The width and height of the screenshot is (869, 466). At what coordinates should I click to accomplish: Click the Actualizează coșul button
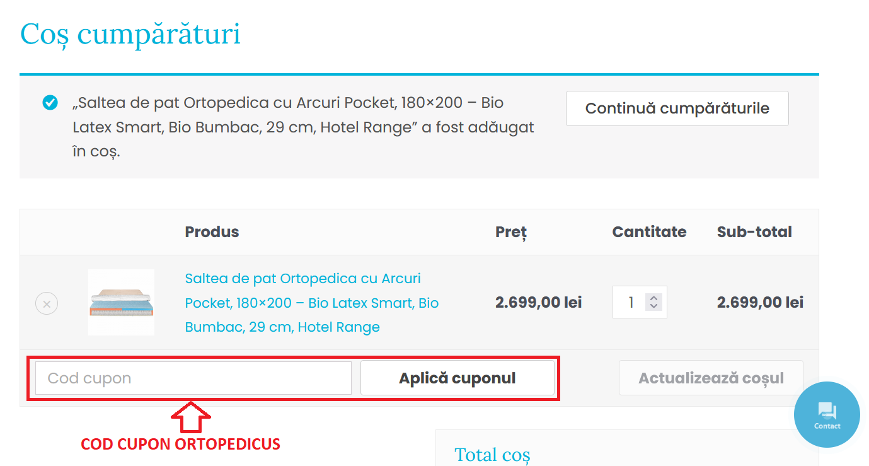pos(711,378)
